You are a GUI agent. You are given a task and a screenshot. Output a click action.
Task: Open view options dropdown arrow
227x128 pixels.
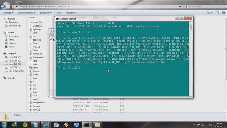coord(212,13)
